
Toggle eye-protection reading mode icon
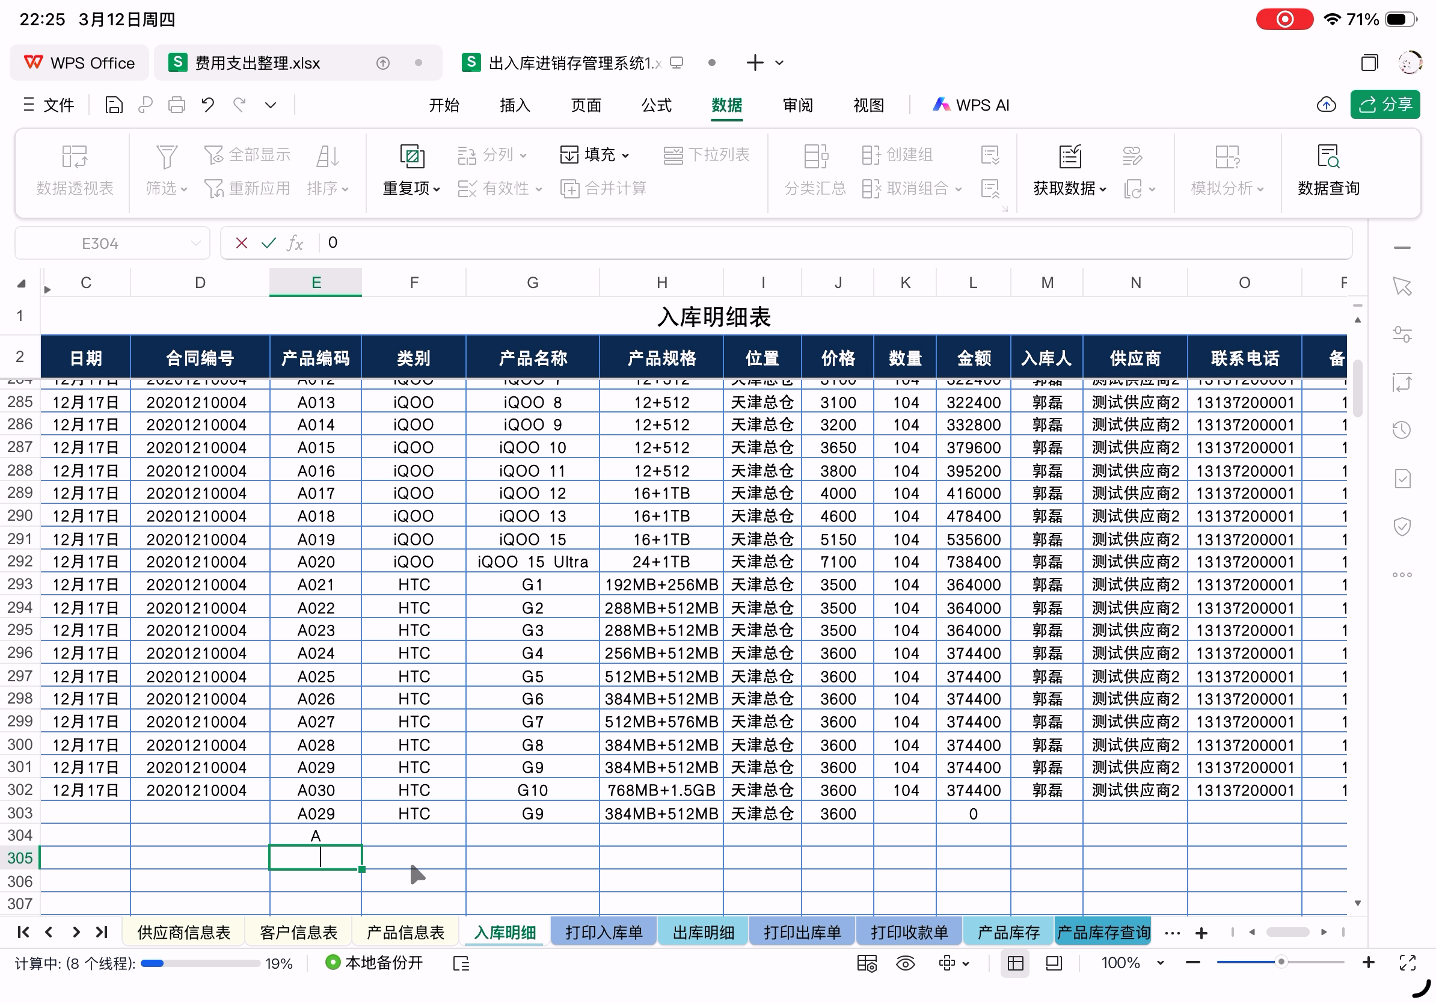tap(905, 963)
